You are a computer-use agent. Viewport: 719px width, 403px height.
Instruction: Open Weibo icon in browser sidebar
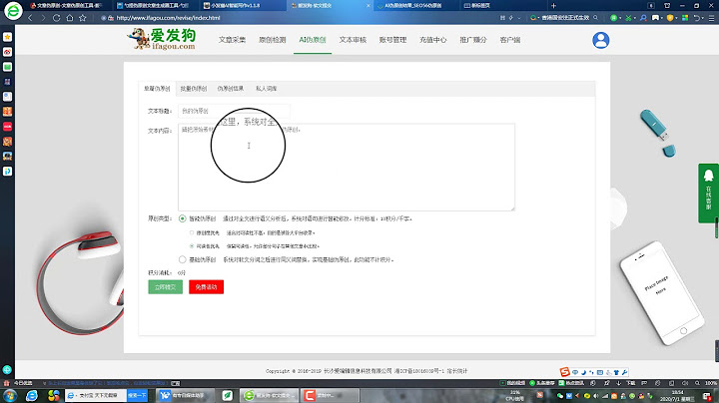click(7, 52)
